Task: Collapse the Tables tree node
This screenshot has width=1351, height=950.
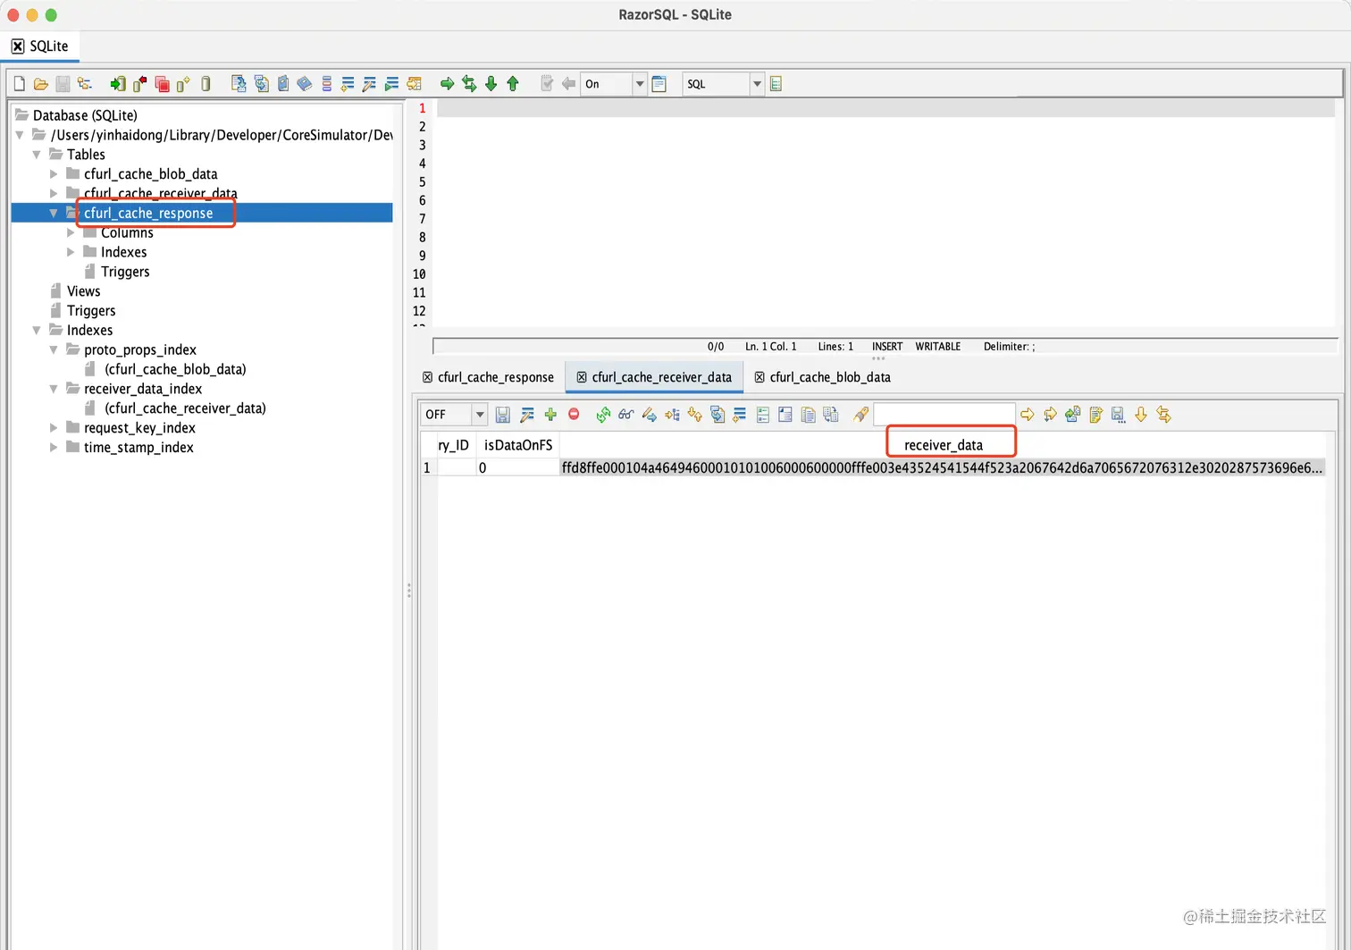Action: [37, 155]
